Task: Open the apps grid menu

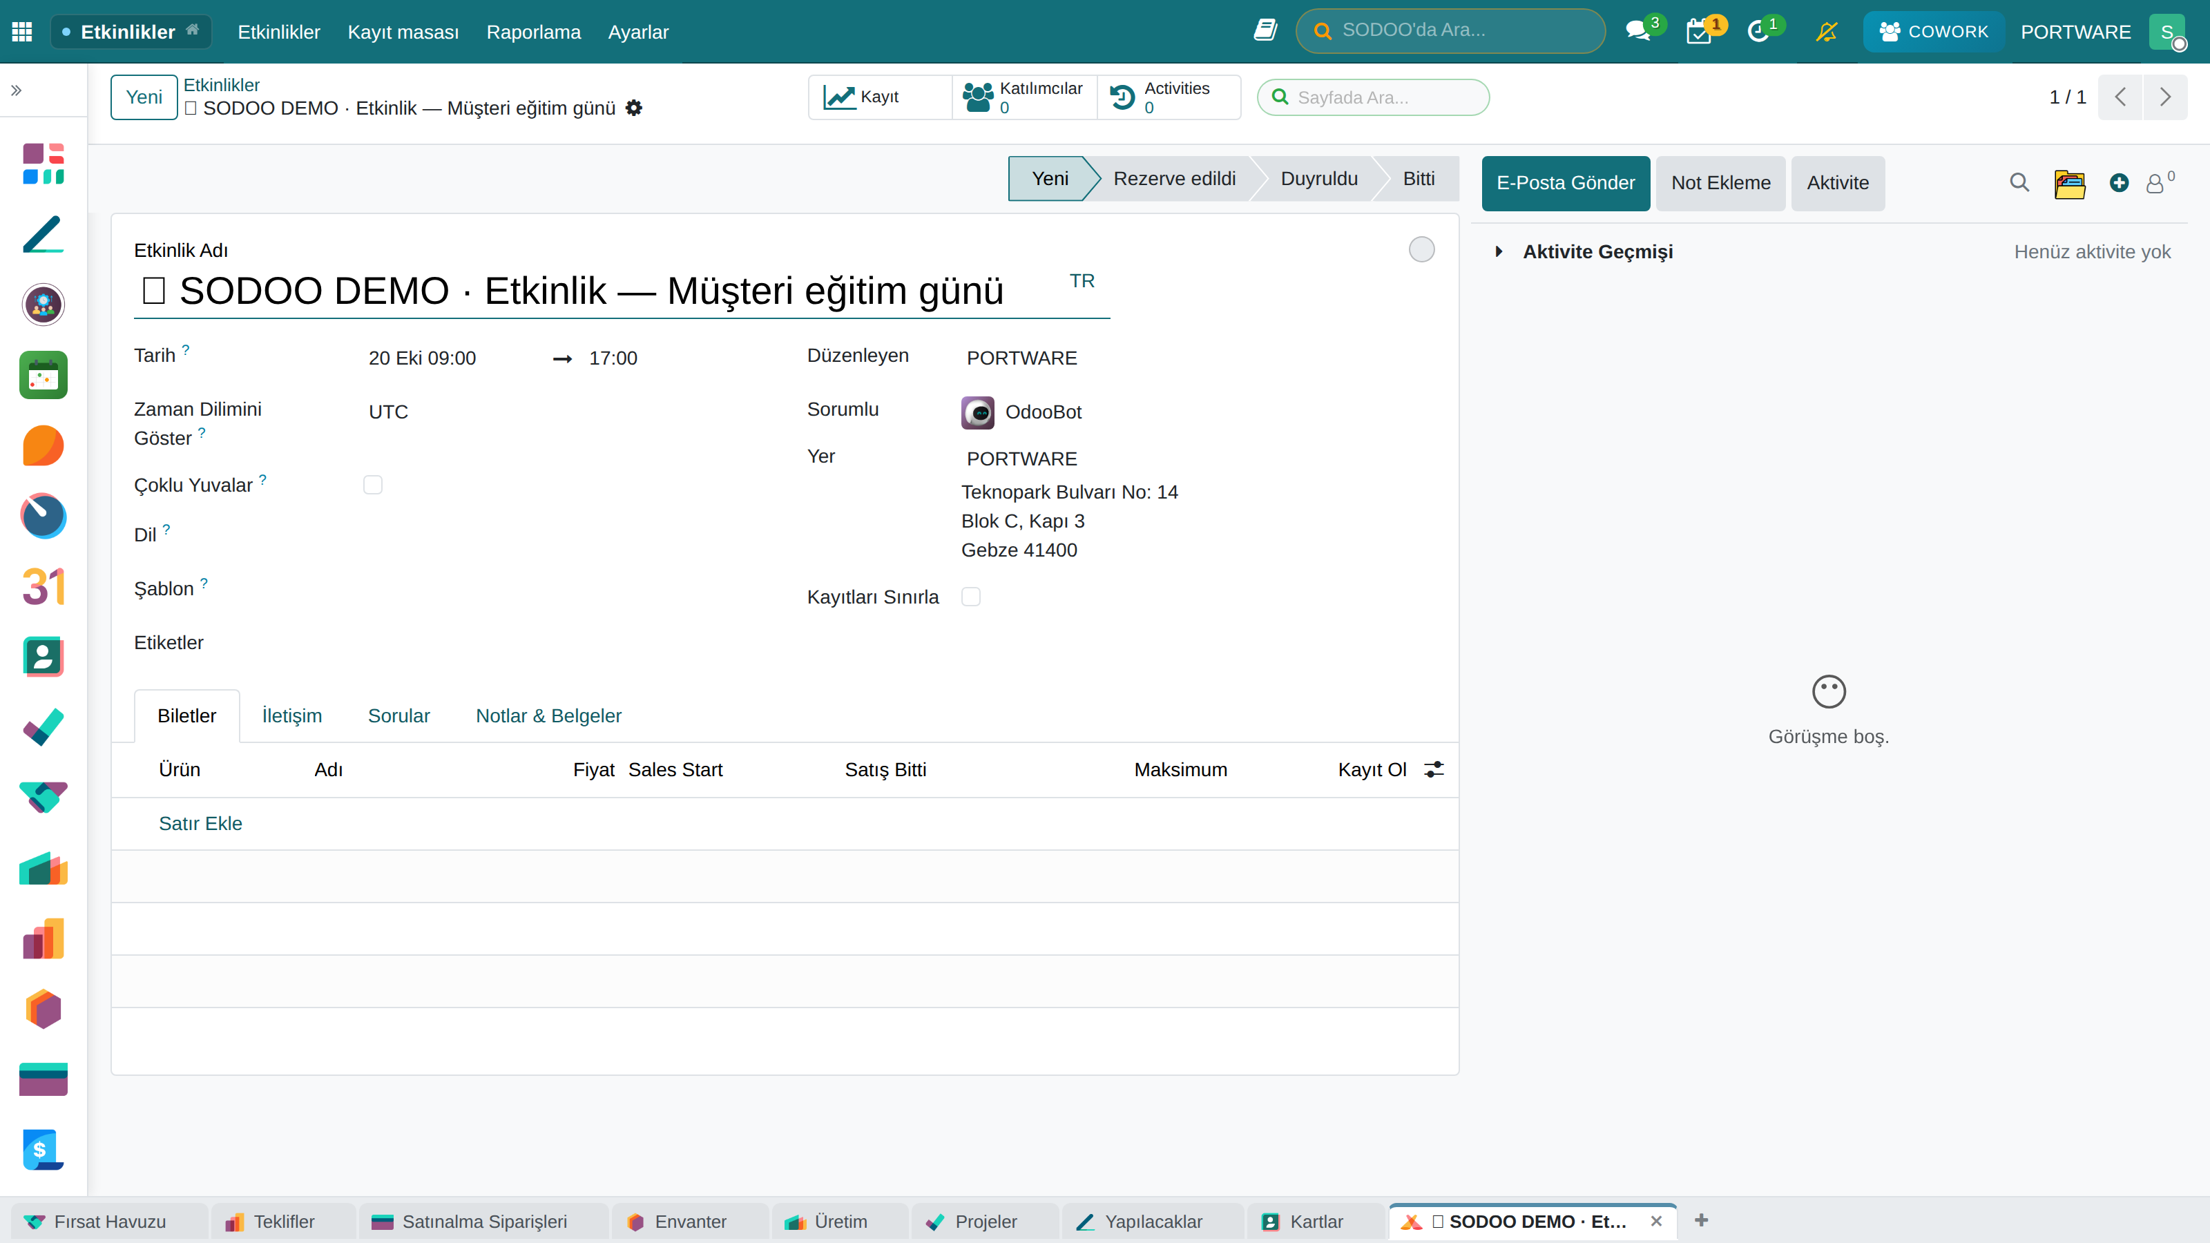Action: click(22, 32)
